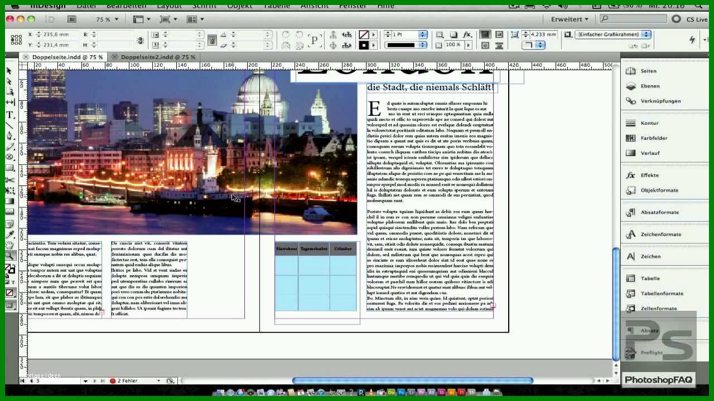Click the horizontal scrollbar thumb
714x401 pixels.
click(x=413, y=381)
